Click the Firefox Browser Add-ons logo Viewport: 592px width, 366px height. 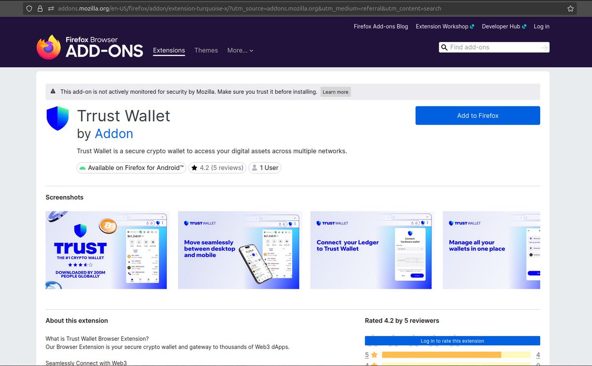tap(90, 47)
